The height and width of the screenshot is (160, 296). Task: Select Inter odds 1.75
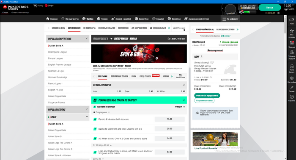click(x=107, y=91)
